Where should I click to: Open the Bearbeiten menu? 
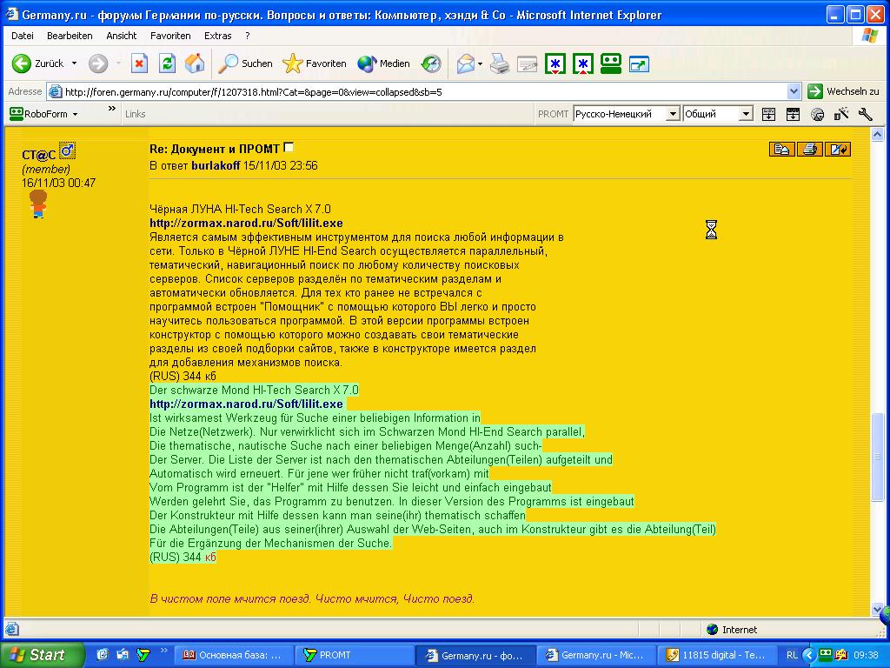[x=70, y=36]
